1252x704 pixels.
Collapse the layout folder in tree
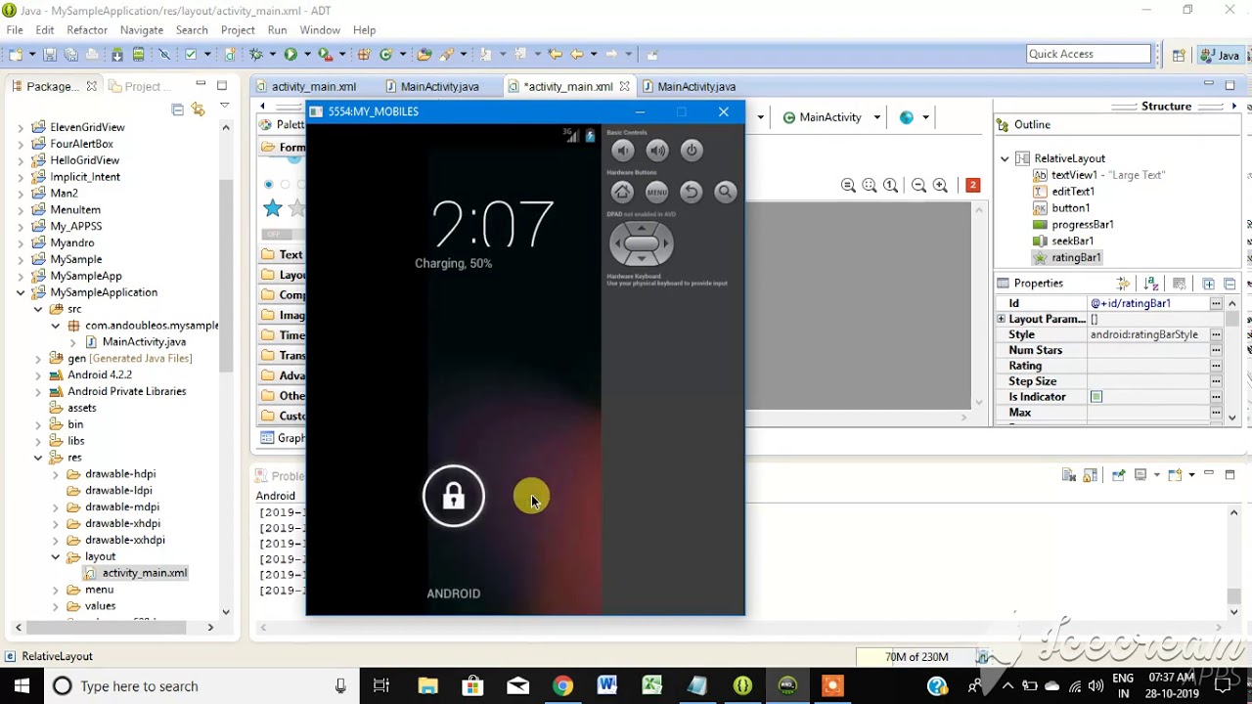[x=56, y=556]
